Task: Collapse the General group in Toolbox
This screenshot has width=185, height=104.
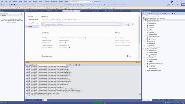Action: pyautogui.click(x=1, y=15)
